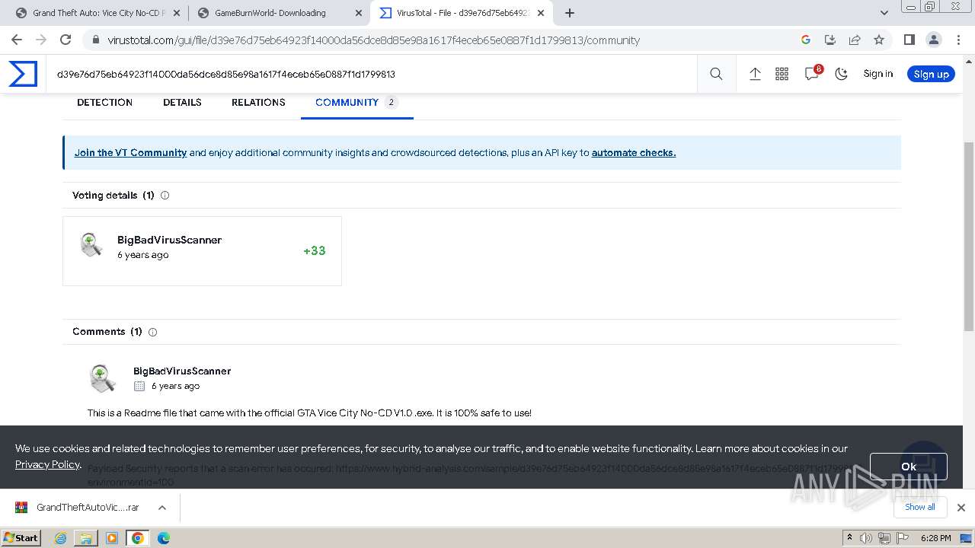Click the calendar icon beside comment date
Viewport: 975px width, 548px height.
pos(139,386)
